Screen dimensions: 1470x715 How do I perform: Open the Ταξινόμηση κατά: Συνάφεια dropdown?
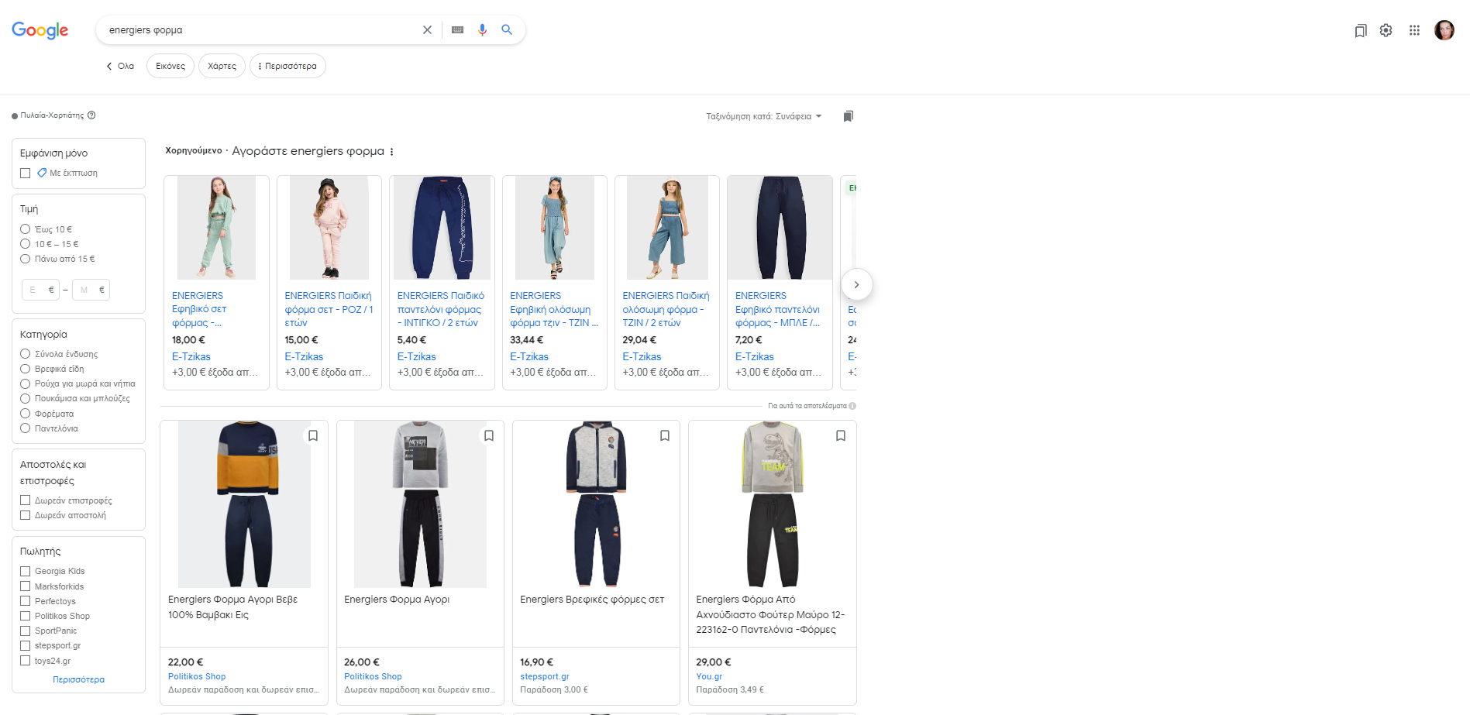pyautogui.click(x=763, y=116)
